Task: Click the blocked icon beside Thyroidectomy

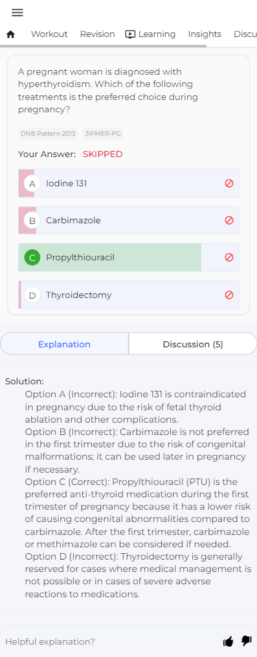Action: point(229,295)
